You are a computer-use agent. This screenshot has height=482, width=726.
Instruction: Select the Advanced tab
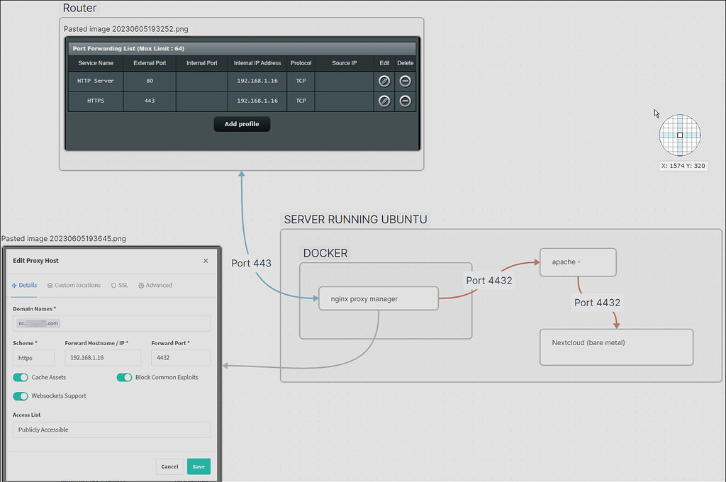pyautogui.click(x=155, y=285)
